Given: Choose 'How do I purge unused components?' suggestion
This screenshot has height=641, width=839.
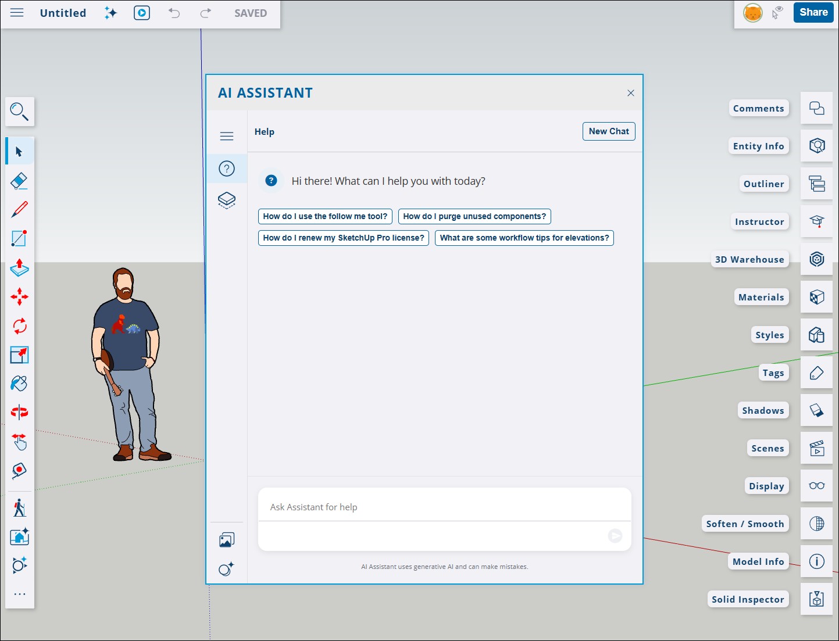Looking at the screenshot, I should pyautogui.click(x=474, y=216).
